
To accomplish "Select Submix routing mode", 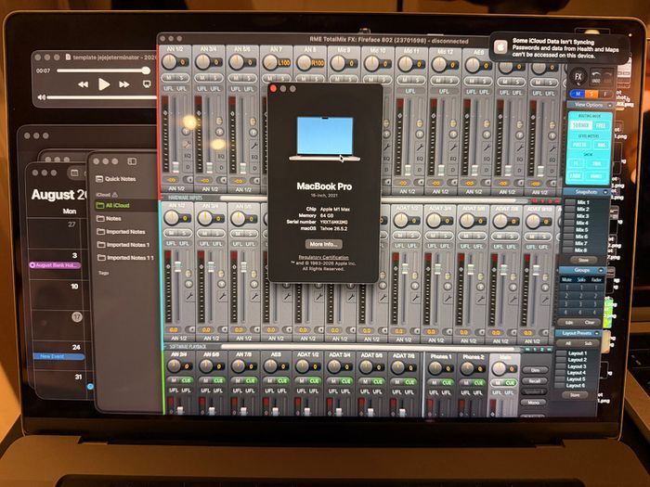I will coord(580,125).
